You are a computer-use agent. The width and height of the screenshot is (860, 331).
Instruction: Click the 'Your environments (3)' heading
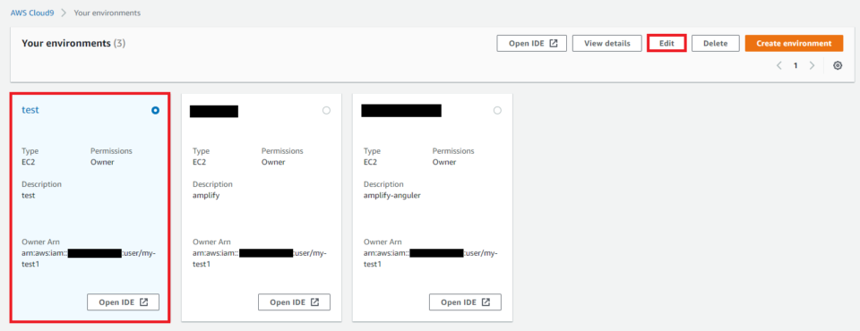[x=73, y=43]
